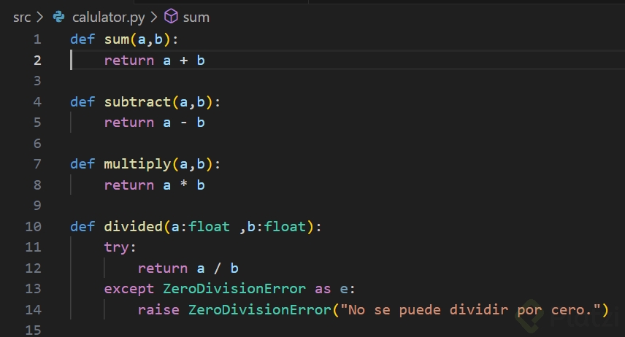The width and height of the screenshot is (625, 337).
Task: Select line number 10 in the gutter
Action: click(34, 227)
